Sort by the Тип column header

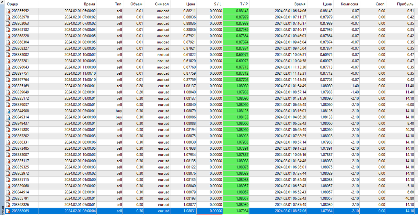click(x=110, y=4)
